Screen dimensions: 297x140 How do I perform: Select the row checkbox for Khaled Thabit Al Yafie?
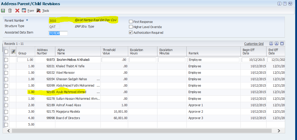[6, 66]
